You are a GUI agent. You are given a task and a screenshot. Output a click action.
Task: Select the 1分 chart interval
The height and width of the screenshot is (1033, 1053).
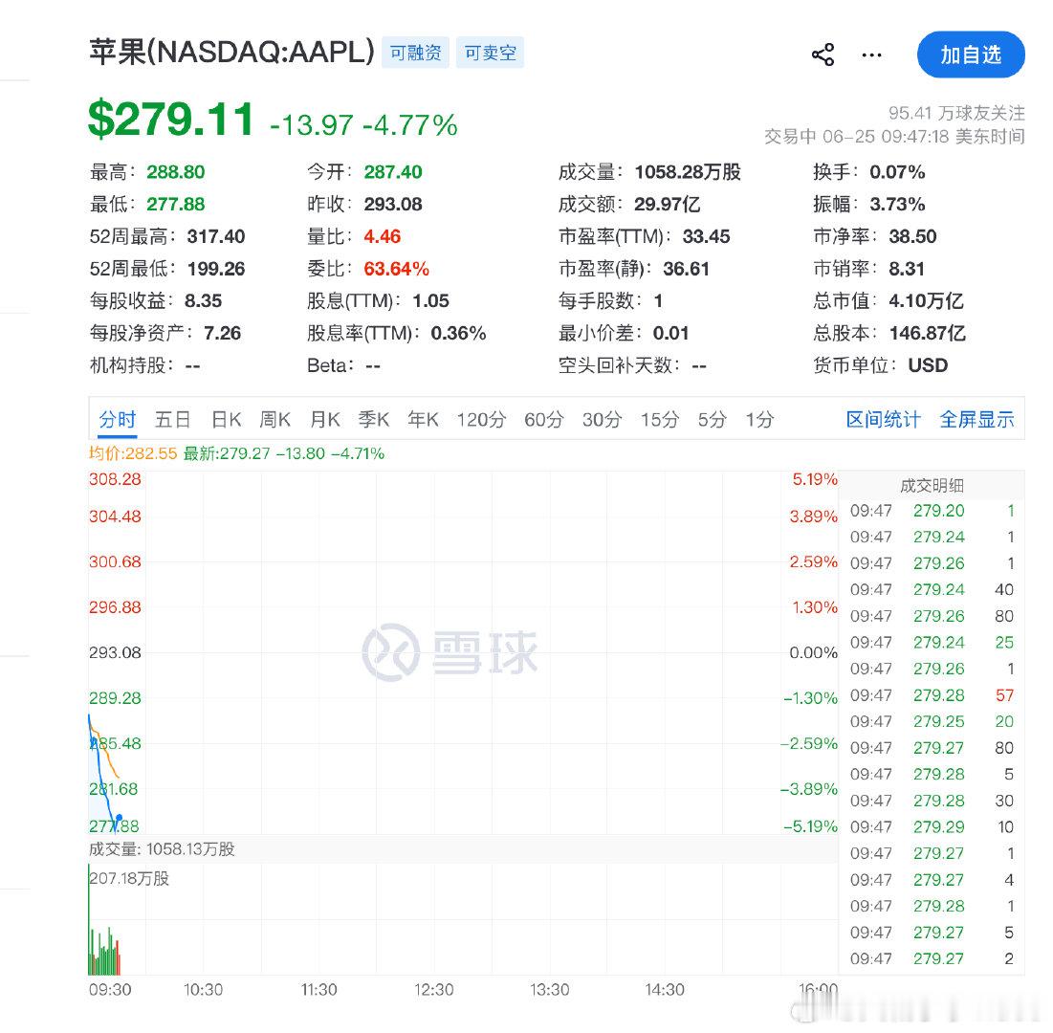(759, 419)
